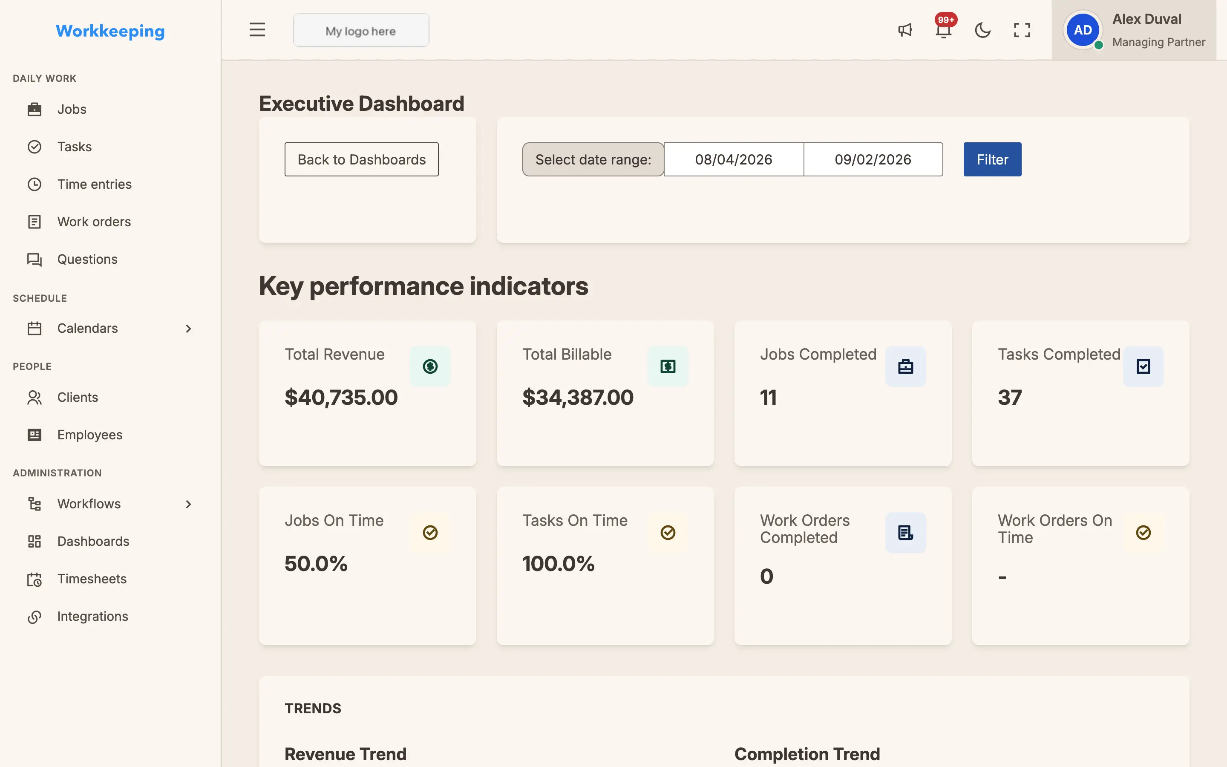Click Work Orders Completed document icon
This screenshot has height=767, width=1227.
905,533
